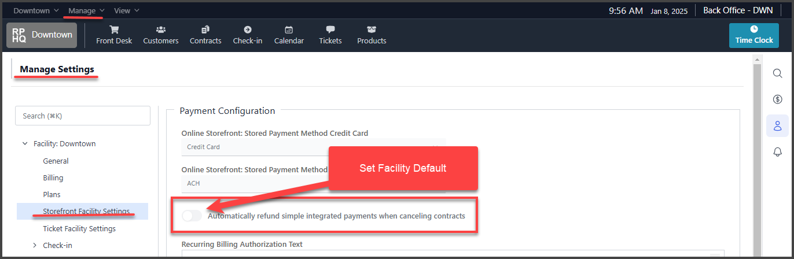Open the Manage menu

[86, 10]
